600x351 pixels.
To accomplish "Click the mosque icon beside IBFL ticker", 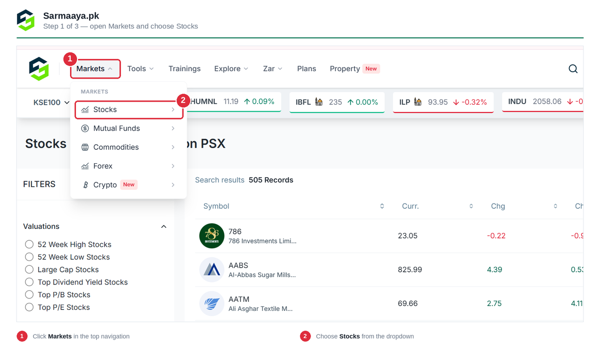I will point(319,102).
